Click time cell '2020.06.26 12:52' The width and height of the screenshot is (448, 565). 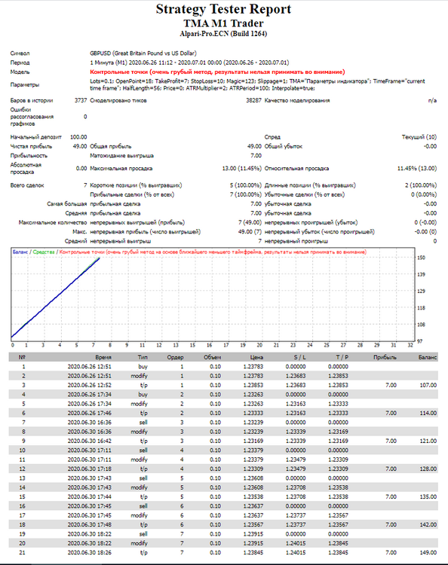[x=90, y=385]
